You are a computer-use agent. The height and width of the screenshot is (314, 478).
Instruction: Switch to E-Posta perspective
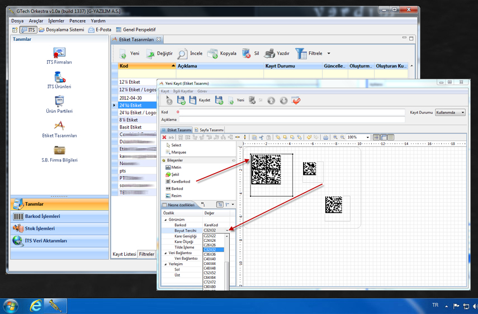tap(100, 30)
